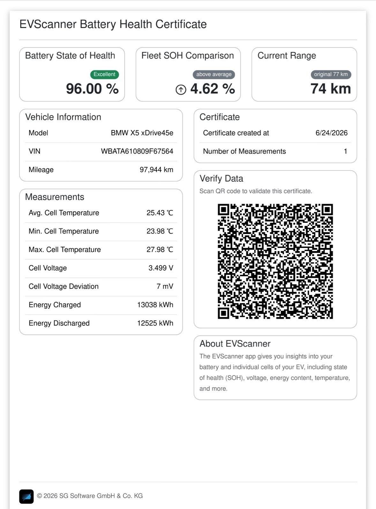The image size is (376, 509).
Task: Select the 13038 kWh charged value
Action: click(x=155, y=305)
